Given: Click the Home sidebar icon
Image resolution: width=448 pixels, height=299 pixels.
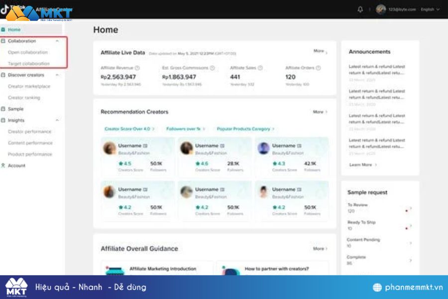Looking at the screenshot, I should [3, 29].
